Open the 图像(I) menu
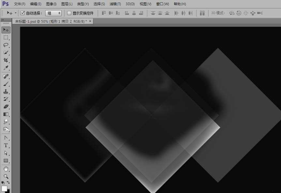Viewport: 281px width, 193px height. pyautogui.click(x=51, y=4)
